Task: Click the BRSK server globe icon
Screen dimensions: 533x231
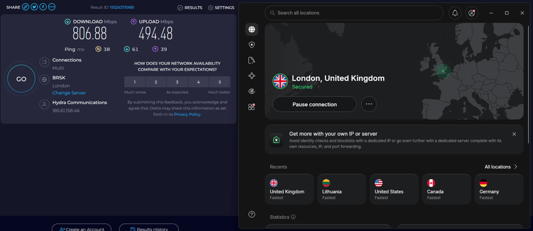Action: coord(44,80)
